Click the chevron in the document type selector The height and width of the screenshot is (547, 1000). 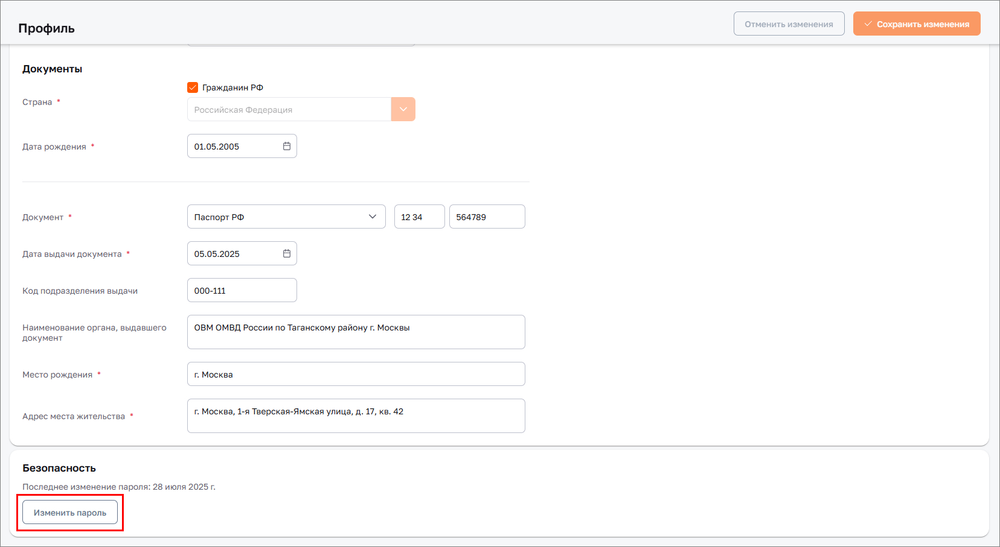tap(373, 217)
